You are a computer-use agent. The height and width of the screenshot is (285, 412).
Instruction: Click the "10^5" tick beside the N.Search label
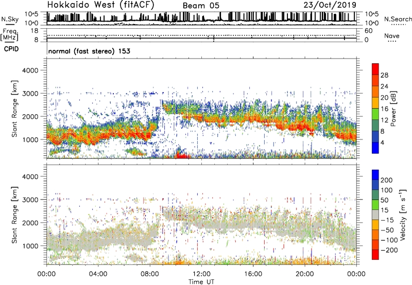click(x=372, y=14)
